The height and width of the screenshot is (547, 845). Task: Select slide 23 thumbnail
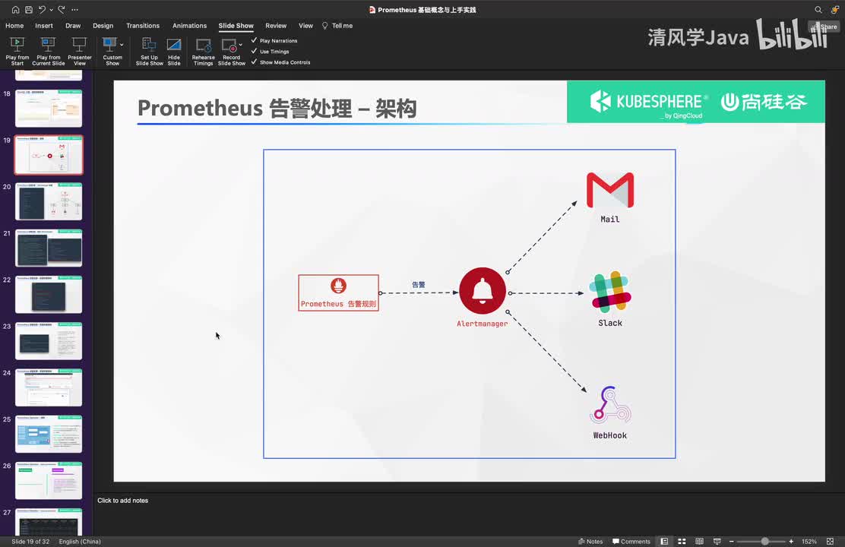49,340
